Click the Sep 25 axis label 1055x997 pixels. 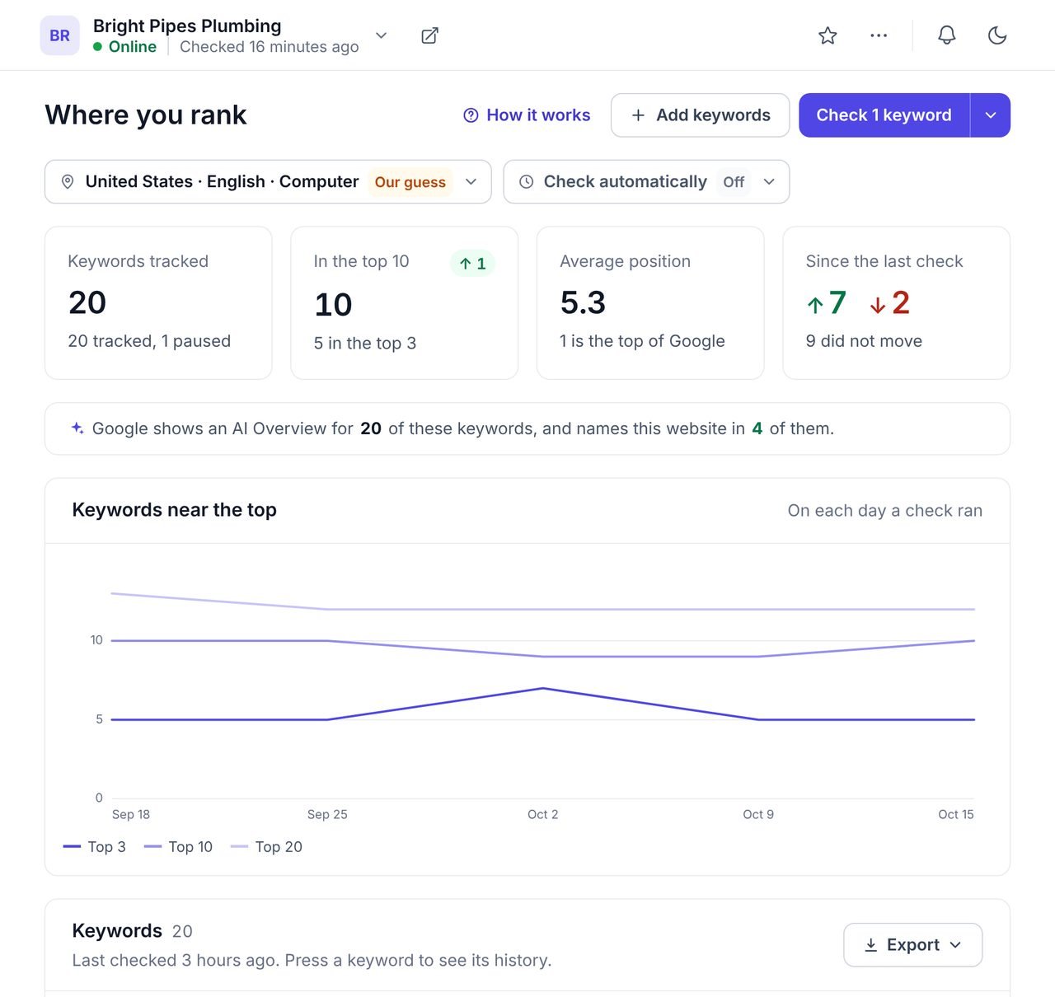point(327,814)
